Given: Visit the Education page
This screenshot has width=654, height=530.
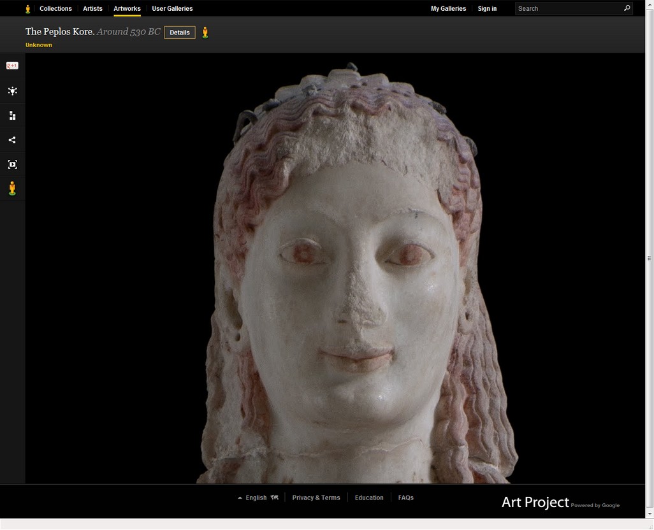Looking at the screenshot, I should (369, 498).
